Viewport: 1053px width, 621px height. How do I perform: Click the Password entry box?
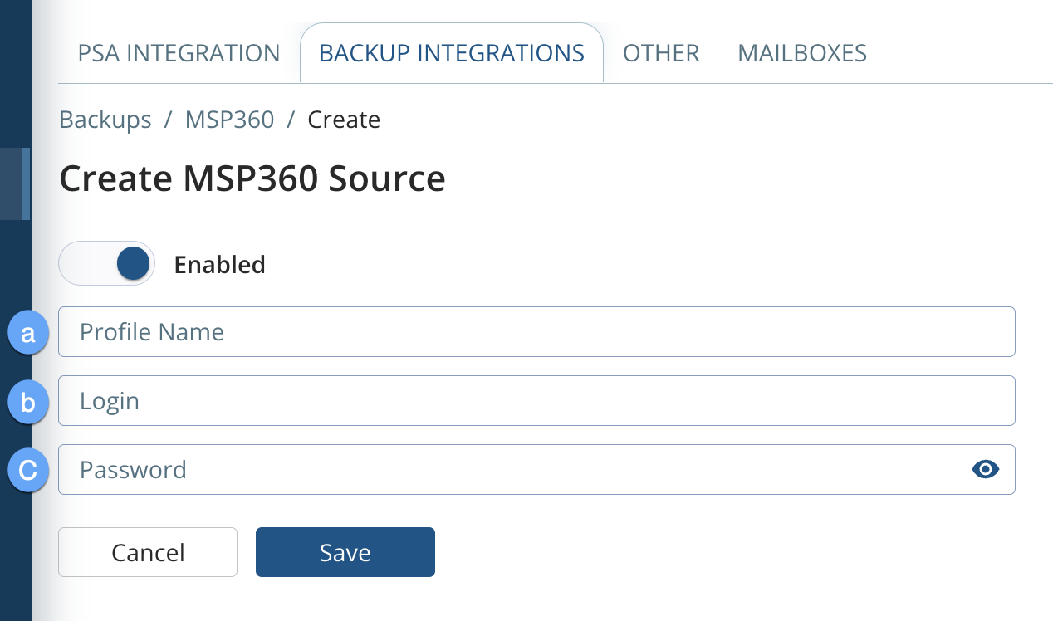pos(498,469)
